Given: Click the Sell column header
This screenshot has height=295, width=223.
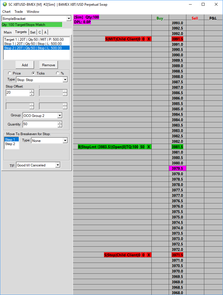Looking at the screenshot, I should click(195, 18).
